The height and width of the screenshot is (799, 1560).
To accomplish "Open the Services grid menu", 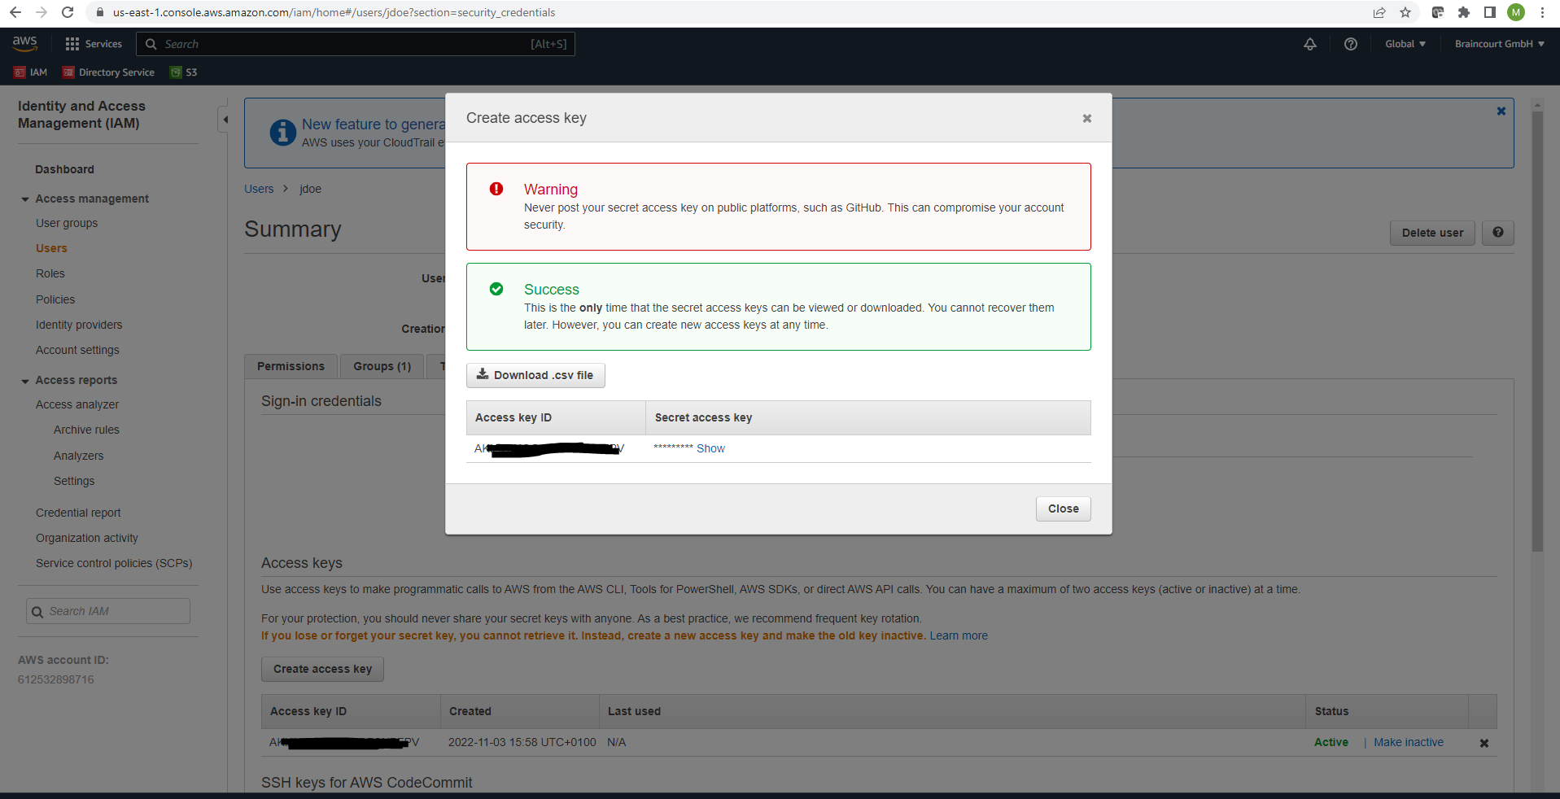I will 94,43.
